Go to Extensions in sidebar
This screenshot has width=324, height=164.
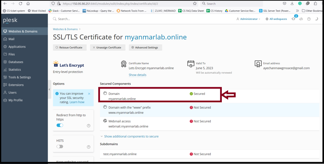pos(16,85)
